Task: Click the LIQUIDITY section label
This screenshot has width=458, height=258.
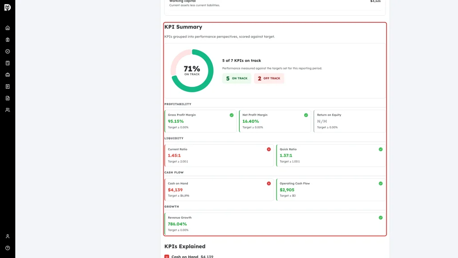Action: (x=174, y=138)
